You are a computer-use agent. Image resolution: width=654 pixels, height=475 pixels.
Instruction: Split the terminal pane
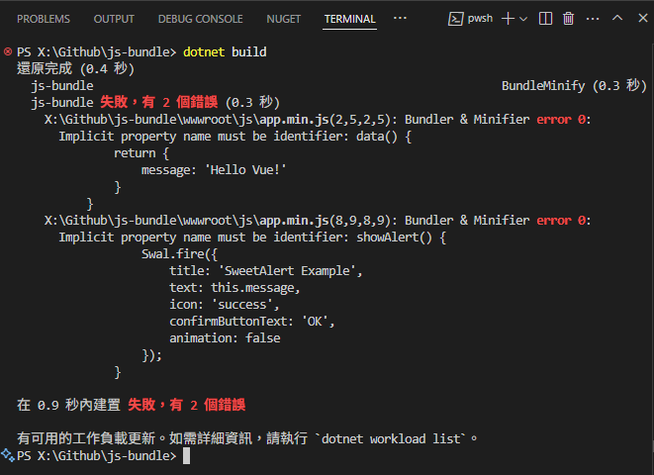(x=547, y=18)
